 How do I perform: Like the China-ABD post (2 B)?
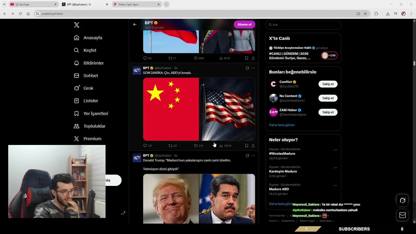click(198, 146)
